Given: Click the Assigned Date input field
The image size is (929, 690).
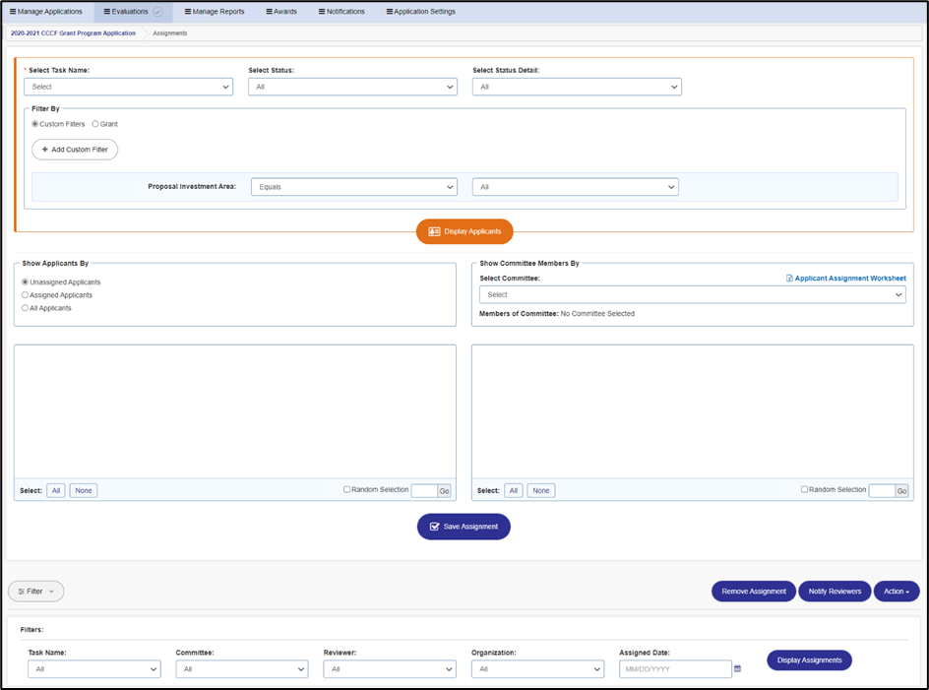Looking at the screenshot, I should pos(675,668).
